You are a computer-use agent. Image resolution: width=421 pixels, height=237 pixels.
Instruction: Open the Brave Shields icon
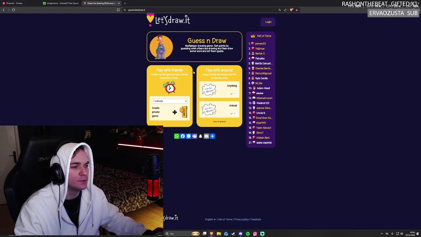[x=291, y=10]
